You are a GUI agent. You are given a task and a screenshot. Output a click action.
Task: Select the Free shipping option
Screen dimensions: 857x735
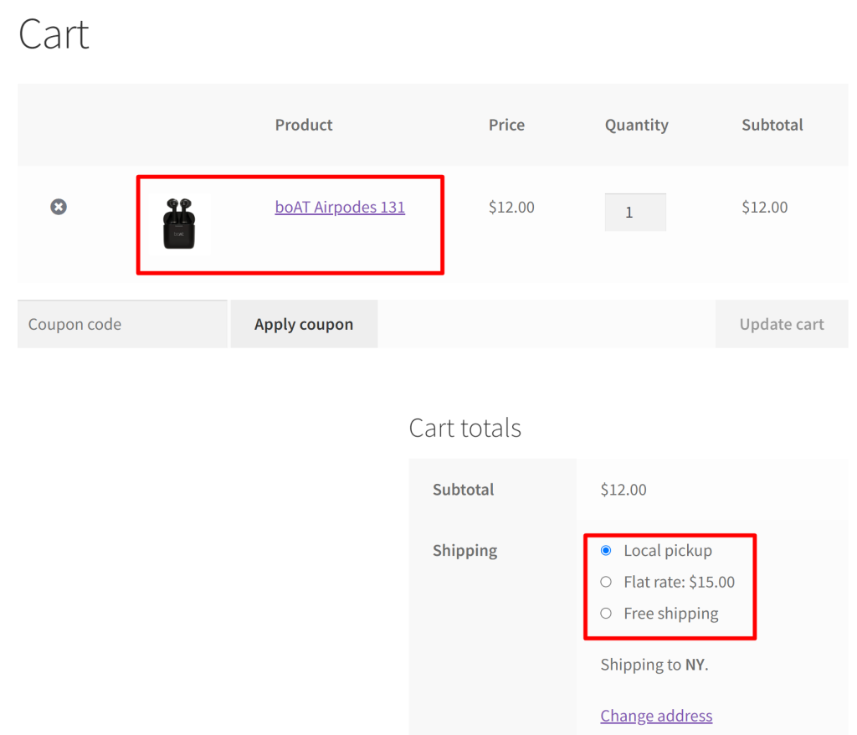coord(606,613)
